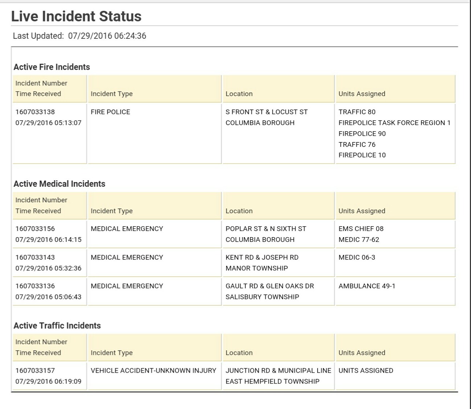Click the POPLAR ST & N SIXTH ST location
The height and width of the screenshot is (409, 471).
(266, 229)
